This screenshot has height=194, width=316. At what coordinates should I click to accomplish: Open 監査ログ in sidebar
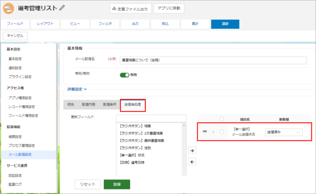tap(15, 184)
